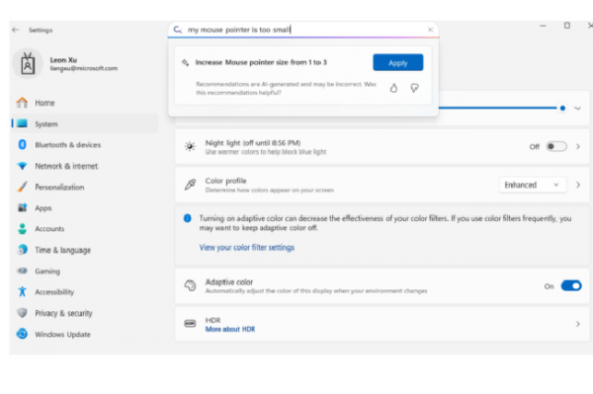Click the Accessibility figure icon
Image resolution: width=593 pixels, height=394 pixels.
coord(22,291)
